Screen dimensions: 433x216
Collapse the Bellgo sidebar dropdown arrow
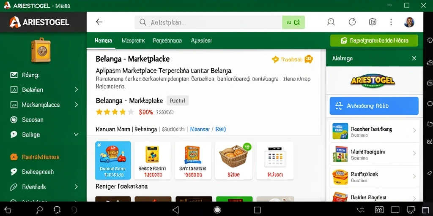(x=77, y=135)
